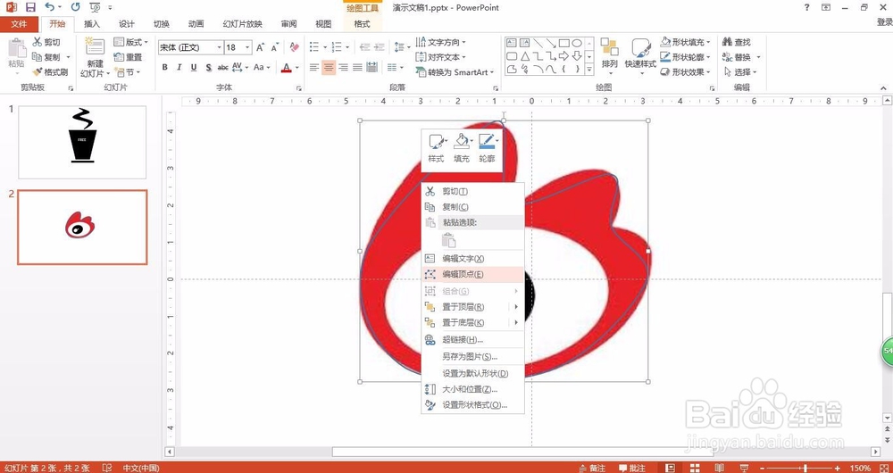The height and width of the screenshot is (473, 893).
Task: Click the zoom slider handle in status bar
Action: pos(805,468)
